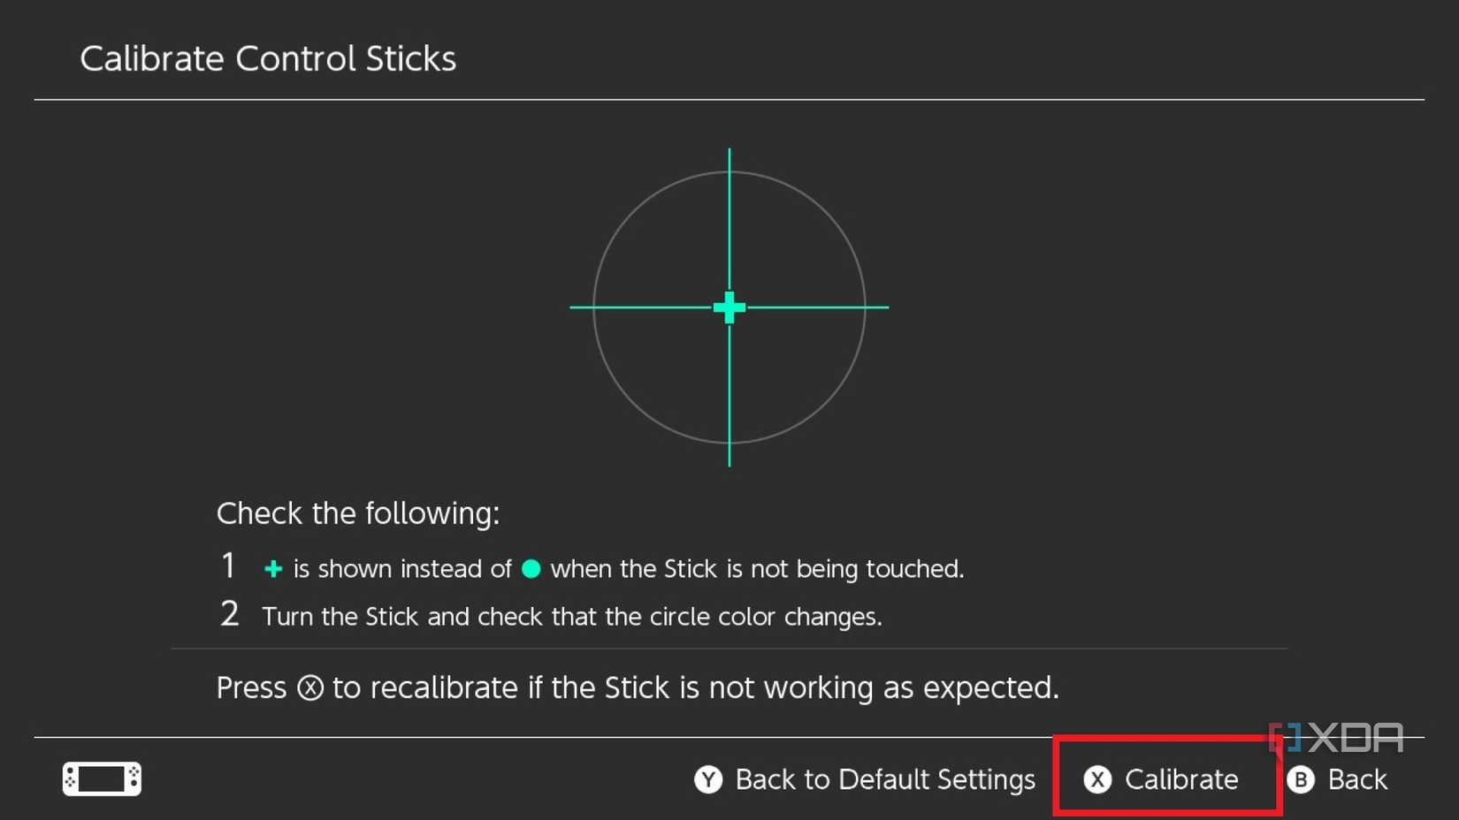
Task: Click the step number 1
Action: click(x=229, y=566)
